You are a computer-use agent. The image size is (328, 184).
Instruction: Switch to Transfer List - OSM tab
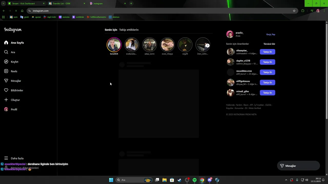pyautogui.click(x=67, y=4)
